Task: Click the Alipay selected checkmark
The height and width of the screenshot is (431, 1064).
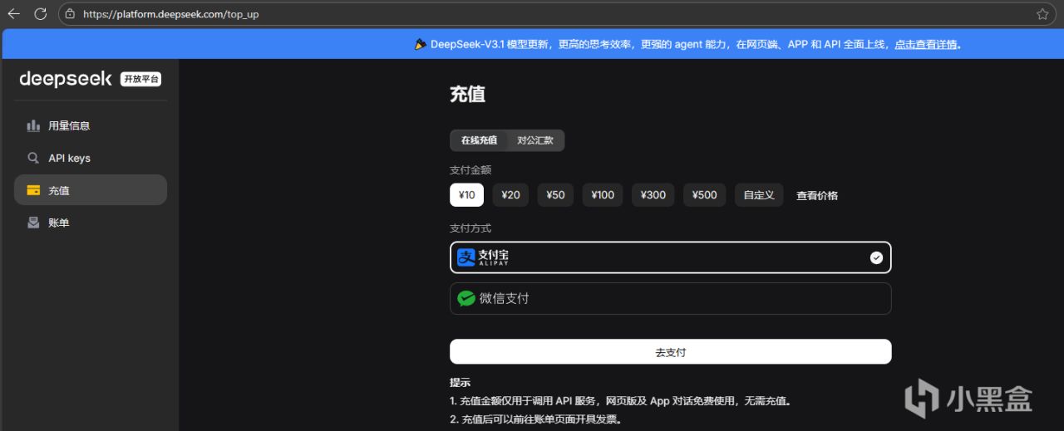Action: tap(876, 257)
